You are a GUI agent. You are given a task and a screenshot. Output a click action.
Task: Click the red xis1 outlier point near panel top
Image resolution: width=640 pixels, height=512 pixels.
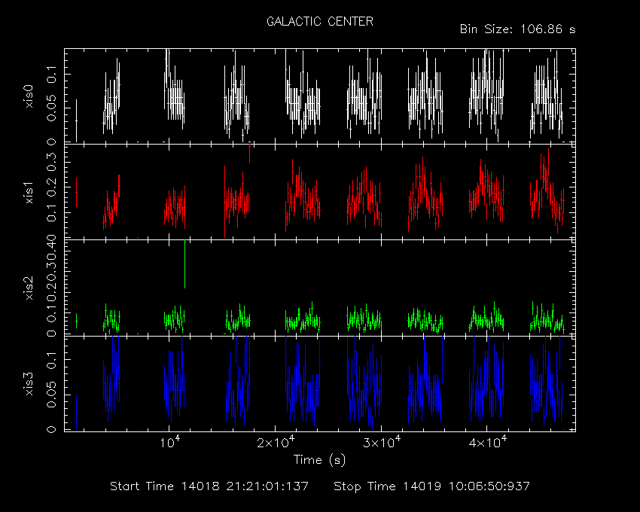pyautogui.click(x=249, y=152)
